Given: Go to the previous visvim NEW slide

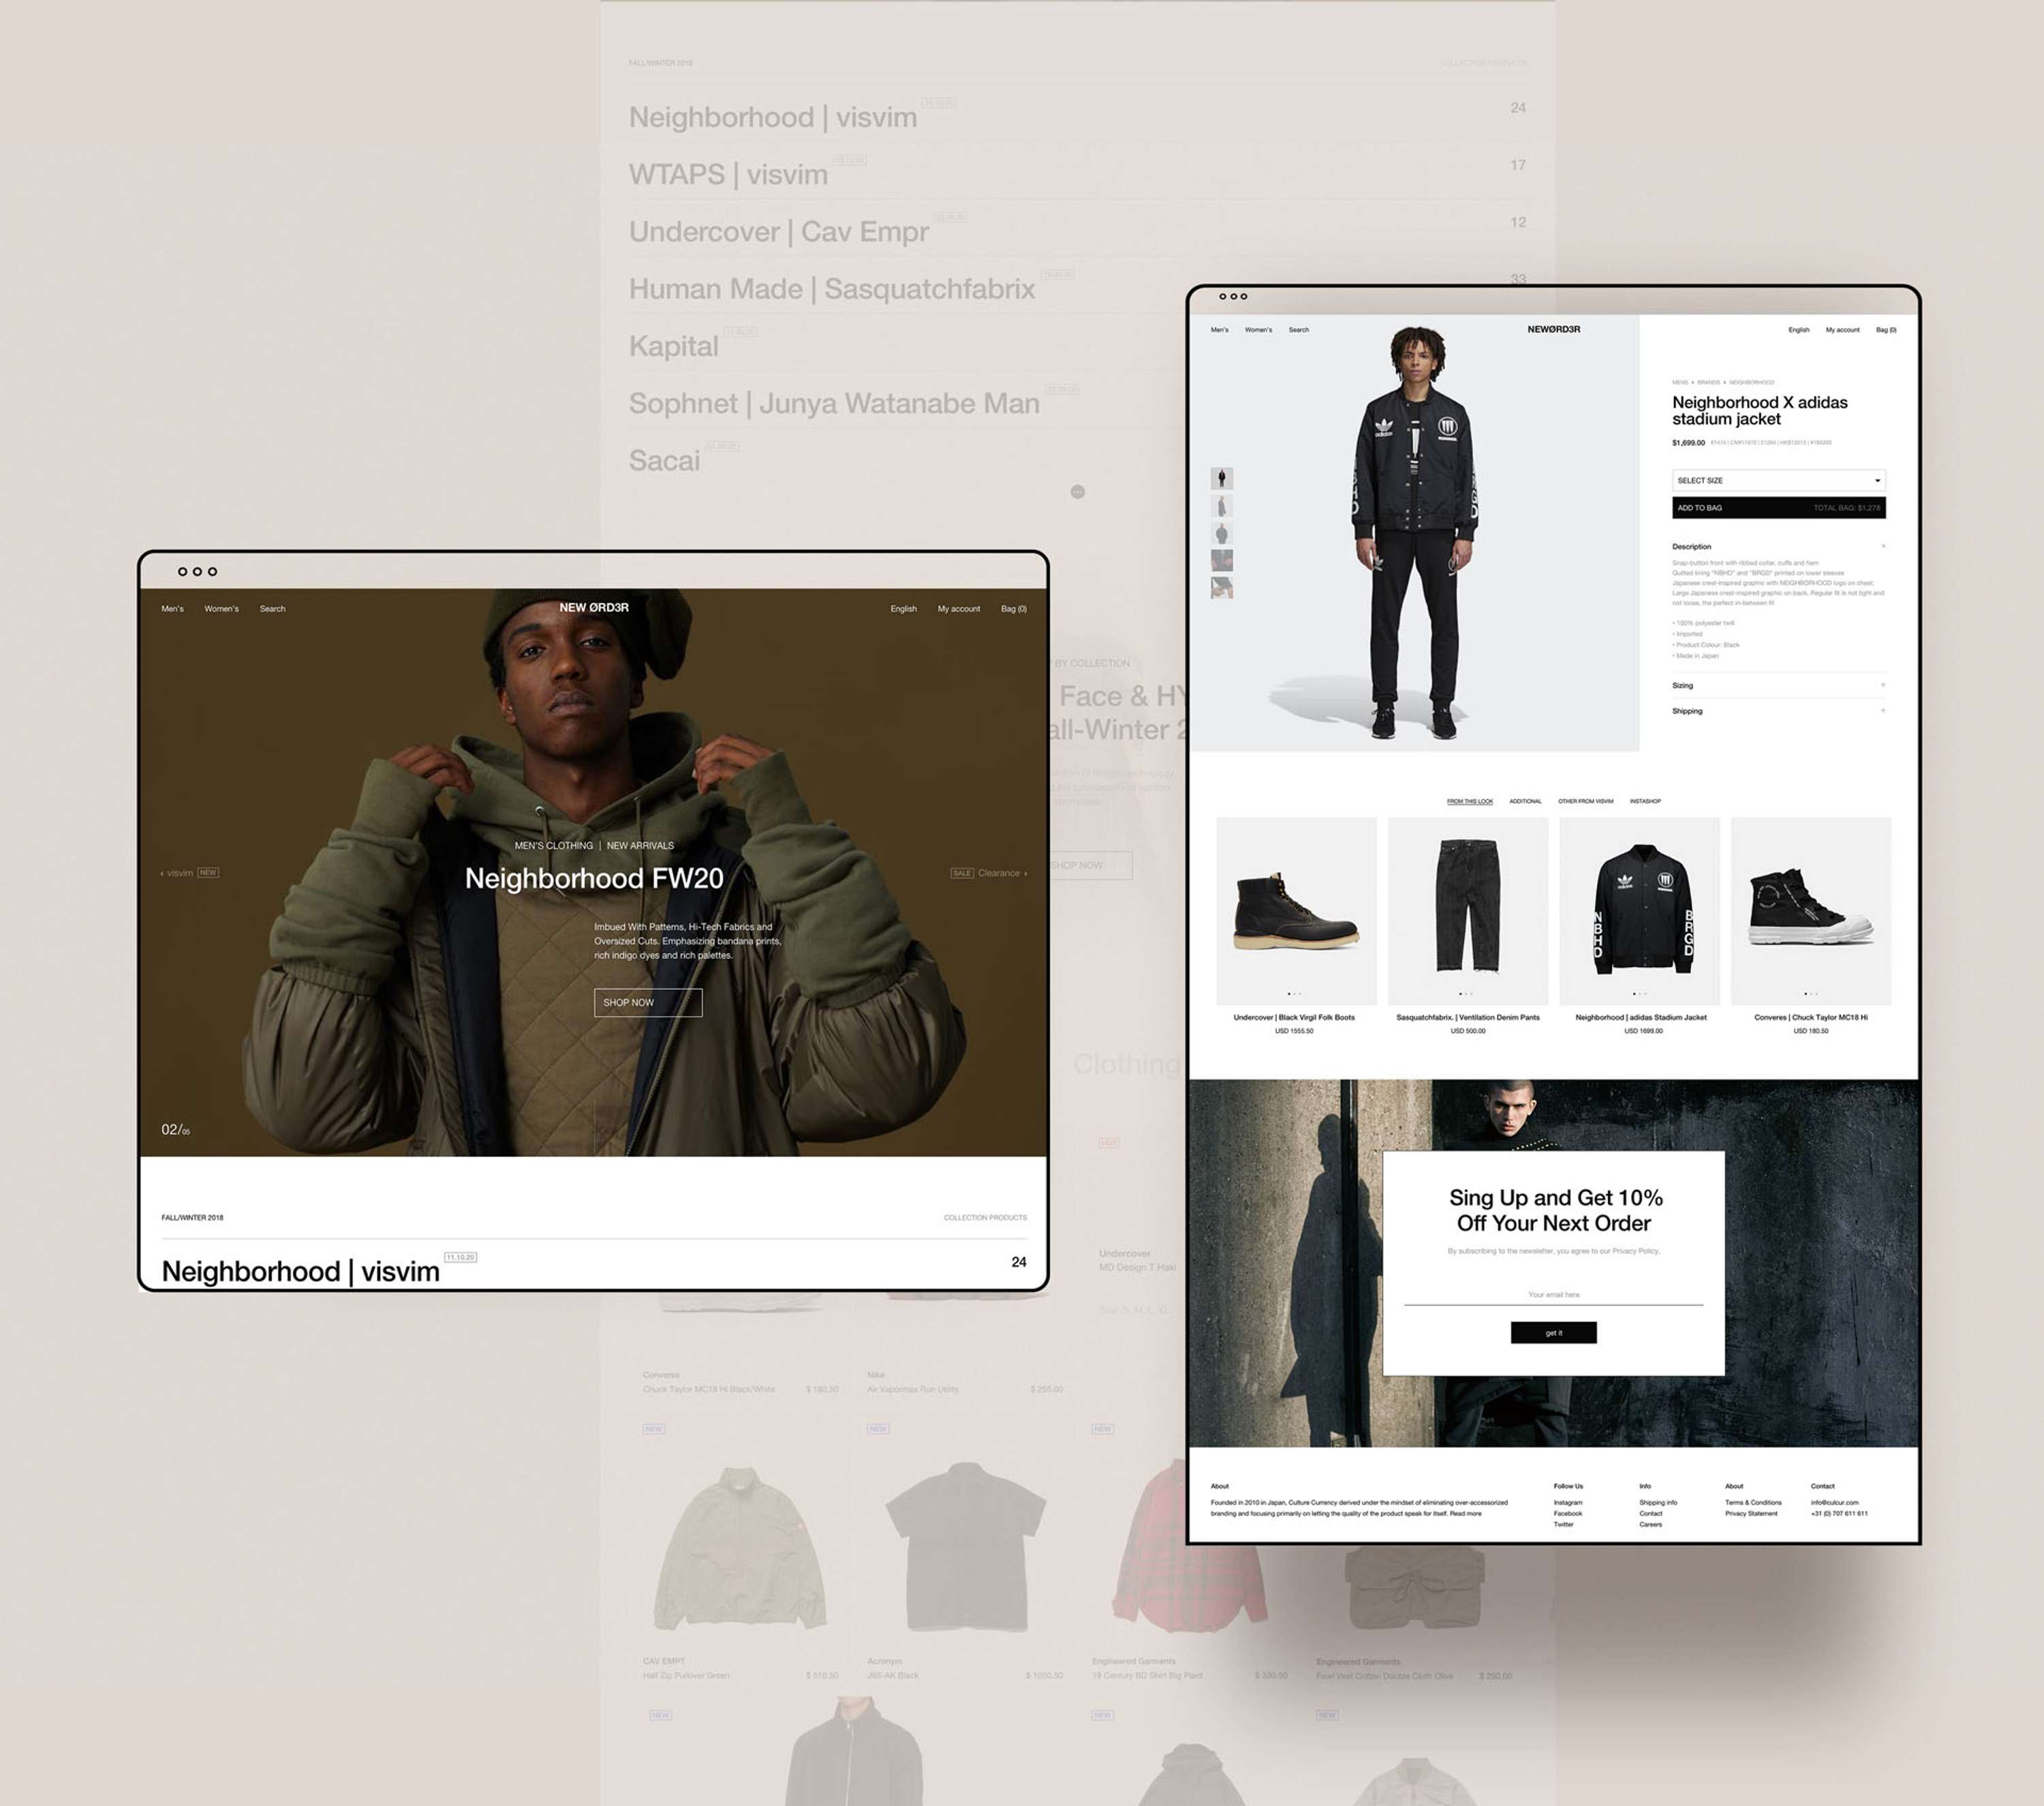Looking at the screenshot, I should click(x=189, y=873).
